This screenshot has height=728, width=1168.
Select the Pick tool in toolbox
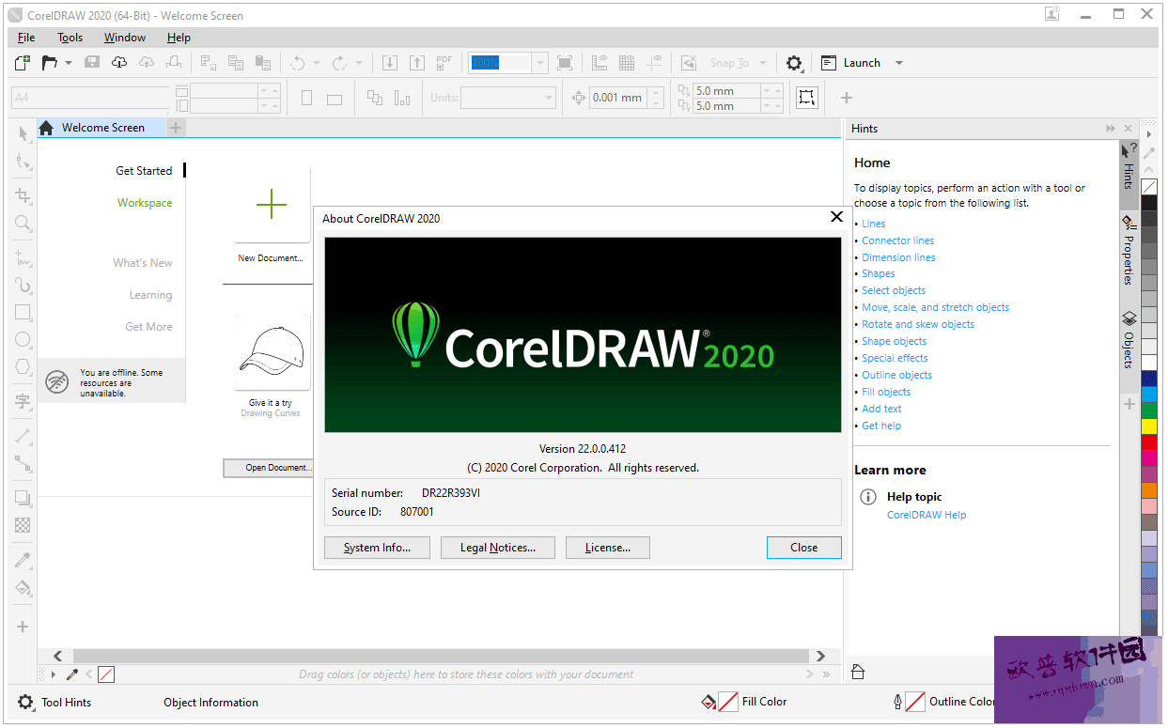(23, 134)
